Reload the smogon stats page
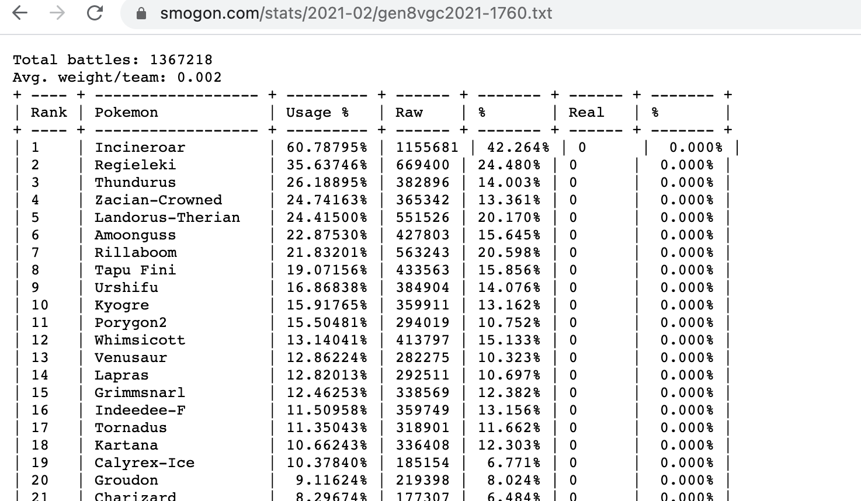 pos(95,13)
